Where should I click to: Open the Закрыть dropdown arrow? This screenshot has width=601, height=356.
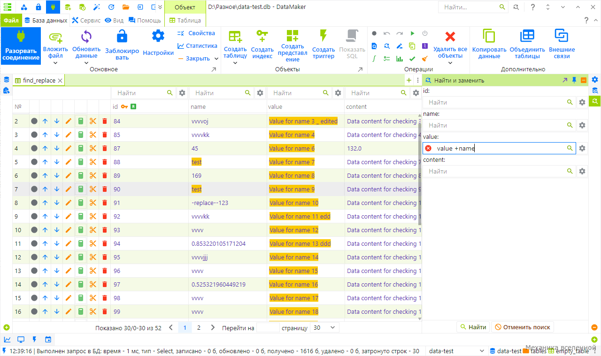(x=216, y=59)
